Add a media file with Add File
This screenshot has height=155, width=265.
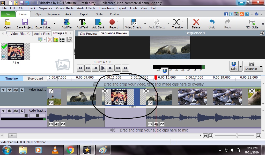(67, 24)
